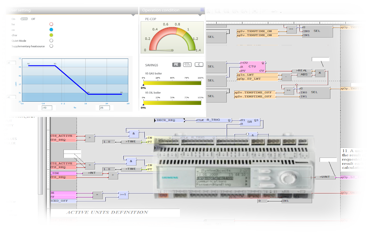Screen dimensions: 369x234
Task: Select the '<' comparison block
Action: tap(90, 165)
